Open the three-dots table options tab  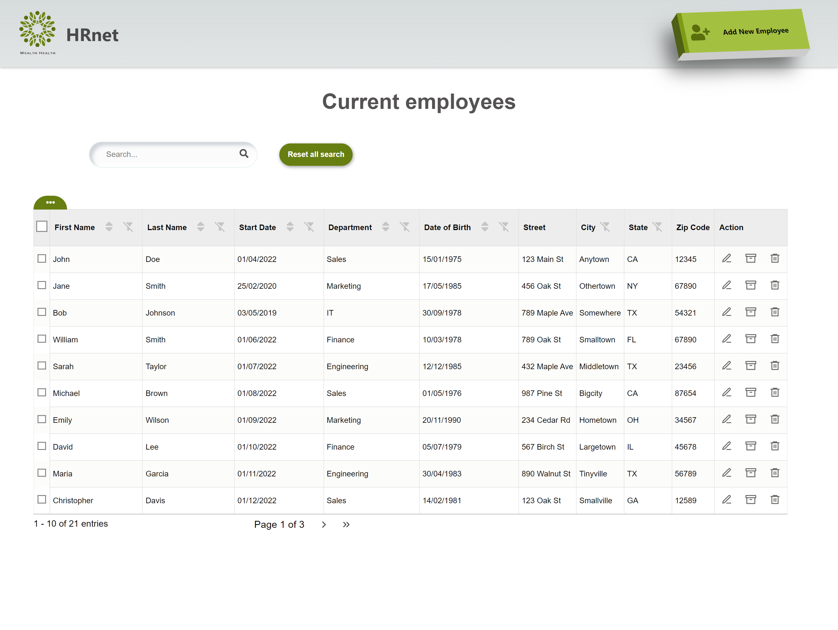[x=50, y=203]
